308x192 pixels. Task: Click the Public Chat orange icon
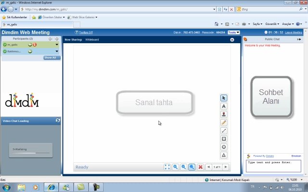point(245,39)
